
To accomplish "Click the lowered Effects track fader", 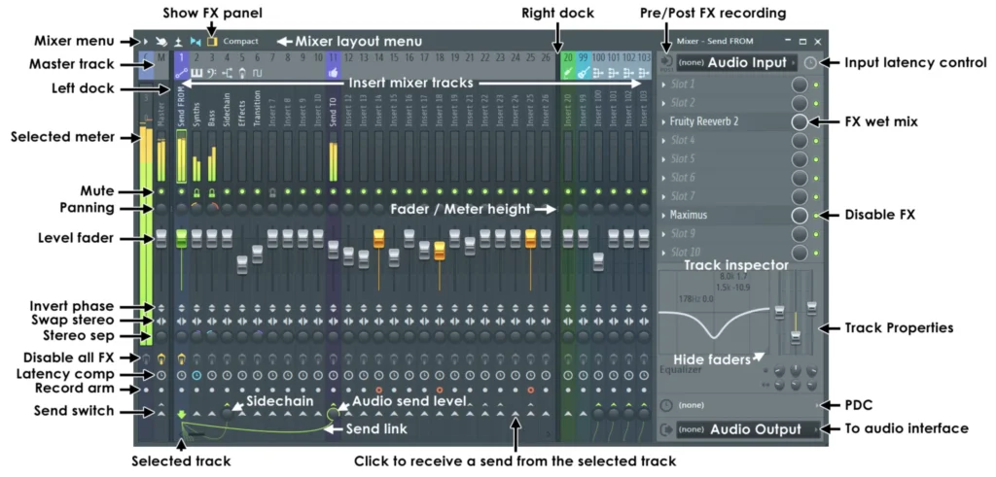I will tap(242, 264).
